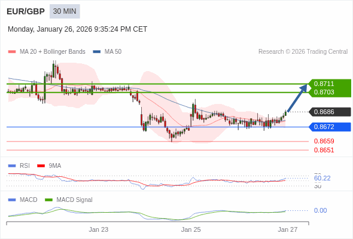The width and height of the screenshot is (353, 239).
Task: Click the Jan 25 time axis label
Action: 191,229
